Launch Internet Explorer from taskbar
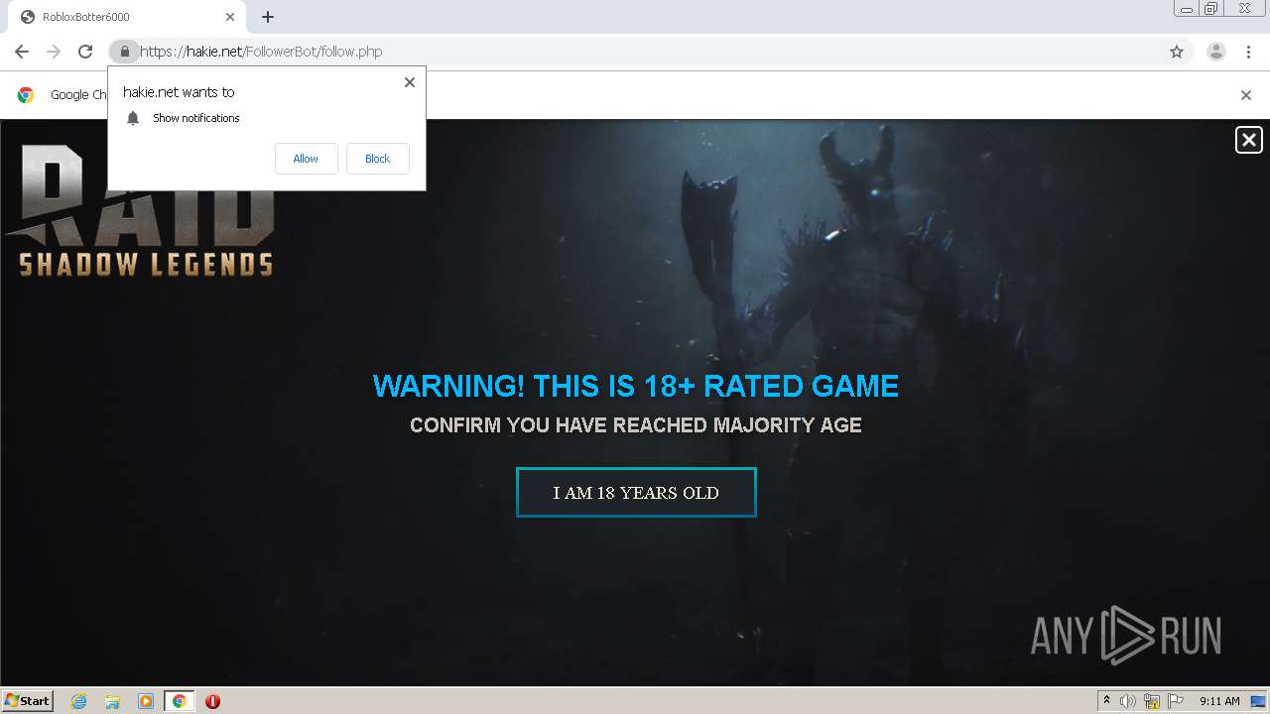1270x714 pixels. click(x=78, y=701)
